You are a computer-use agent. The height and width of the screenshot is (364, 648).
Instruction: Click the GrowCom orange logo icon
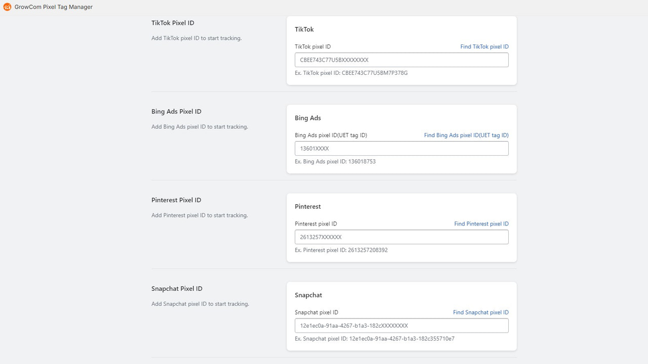[7, 7]
